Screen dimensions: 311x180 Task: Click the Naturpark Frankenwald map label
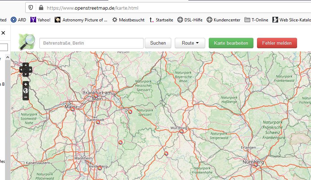click(x=284, y=79)
